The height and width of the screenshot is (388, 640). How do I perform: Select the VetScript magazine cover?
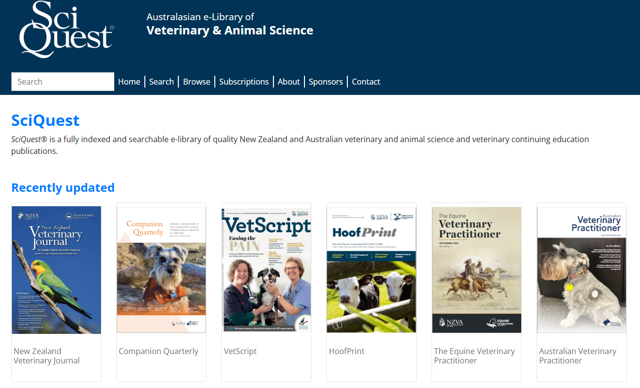[266, 269]
